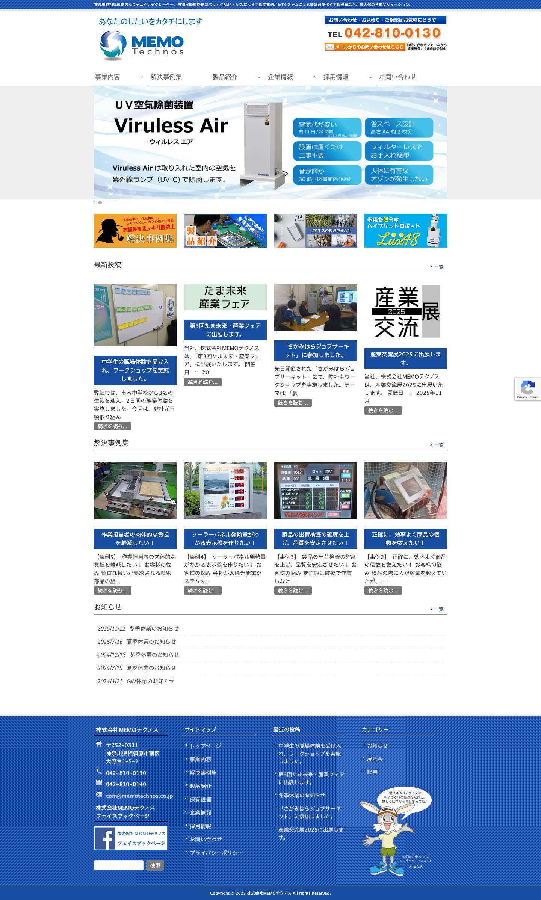View all in 解決事例集 section

[x=438, y=445]
